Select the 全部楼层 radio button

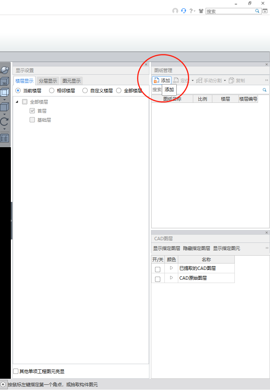[x=119, y=90]
